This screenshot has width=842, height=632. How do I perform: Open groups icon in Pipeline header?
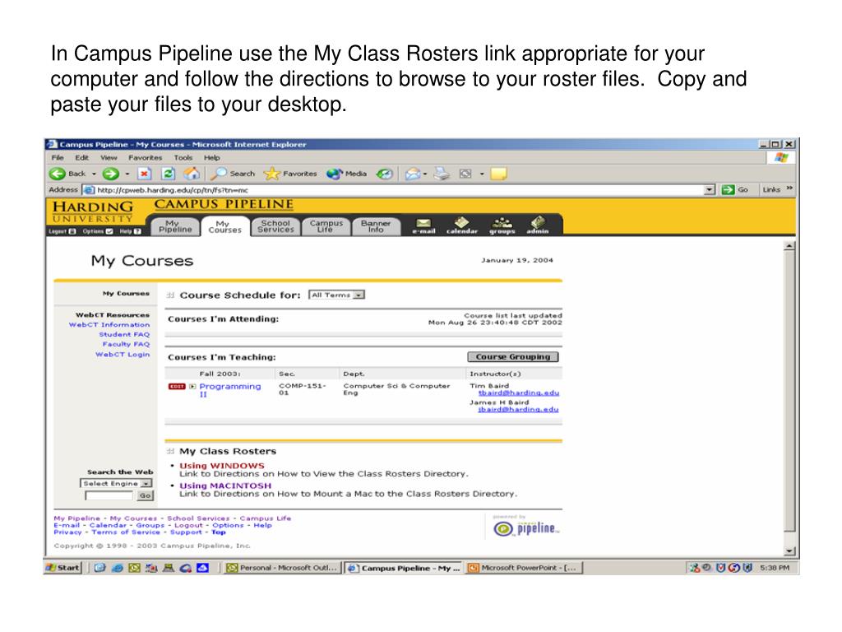pyautogui.click(x=502, y=225)
